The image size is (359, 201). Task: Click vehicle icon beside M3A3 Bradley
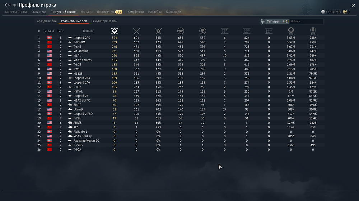70,136
